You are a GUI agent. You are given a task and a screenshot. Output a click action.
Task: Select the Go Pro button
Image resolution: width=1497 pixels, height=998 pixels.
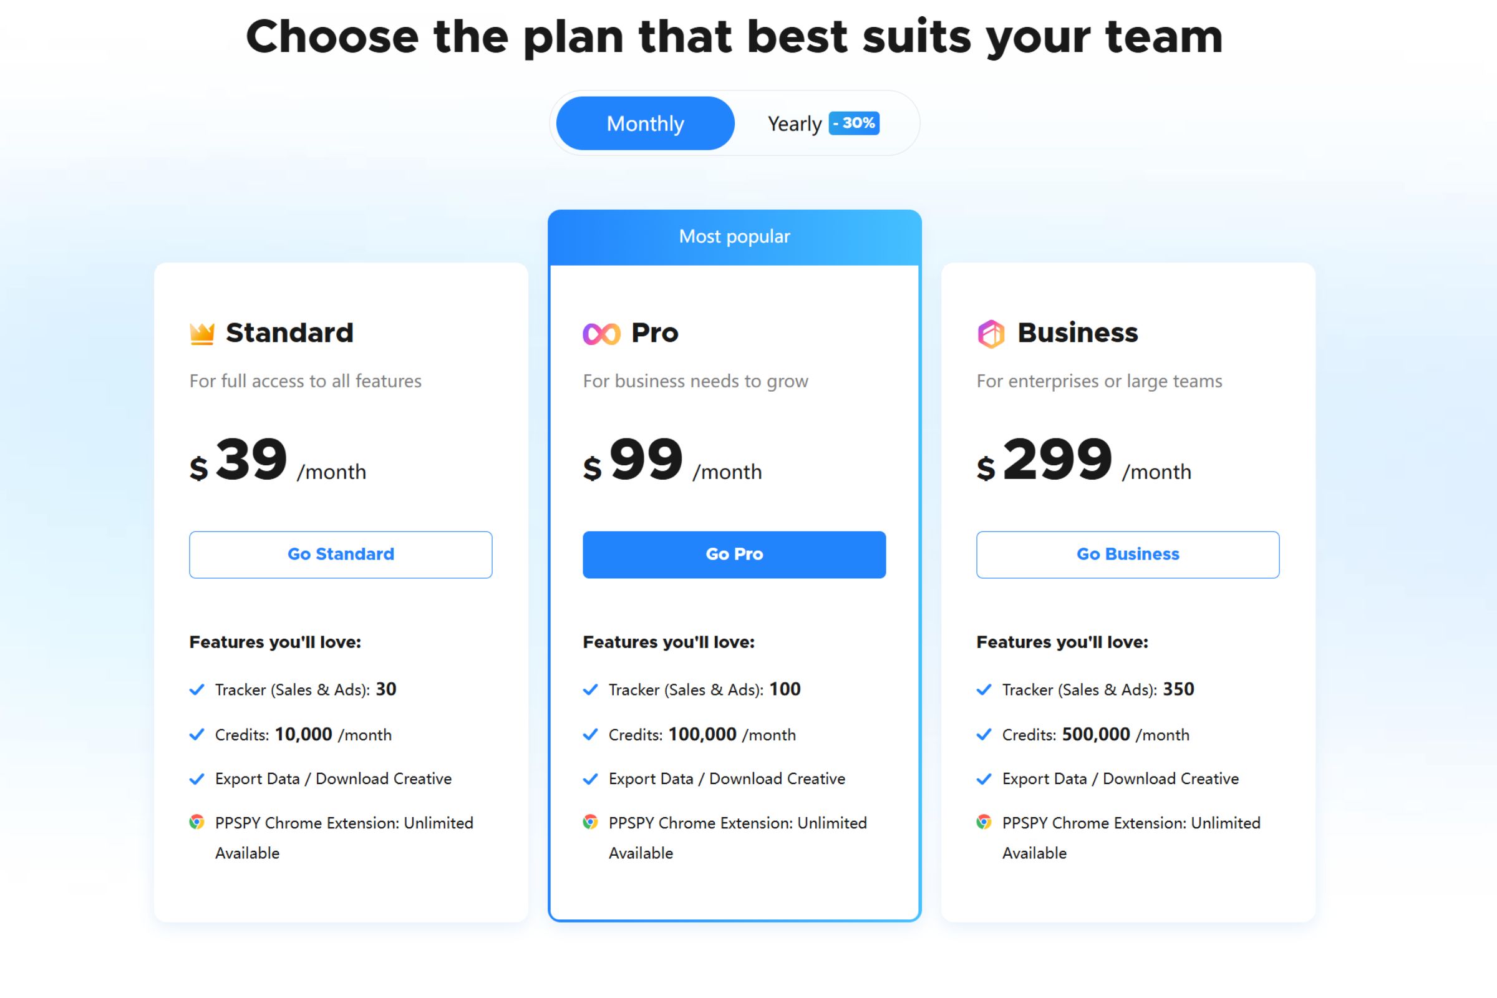[734, 555]
